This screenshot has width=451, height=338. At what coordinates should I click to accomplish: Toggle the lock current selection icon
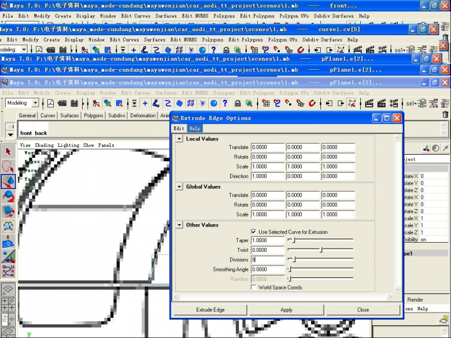[x=237, y=103]
